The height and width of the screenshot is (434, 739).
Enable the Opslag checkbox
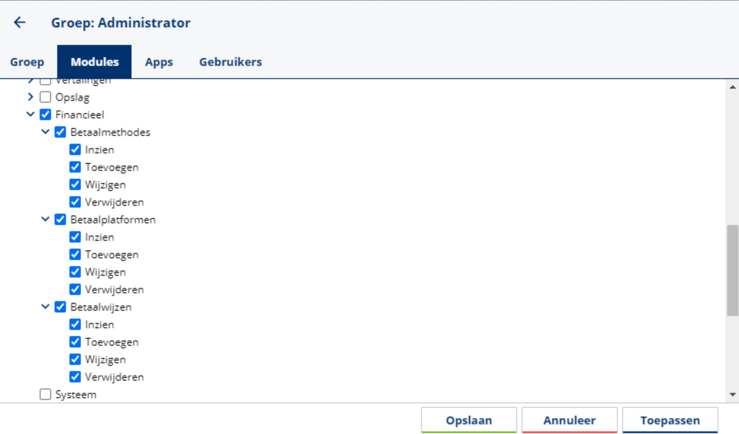[x=45, y=97]
